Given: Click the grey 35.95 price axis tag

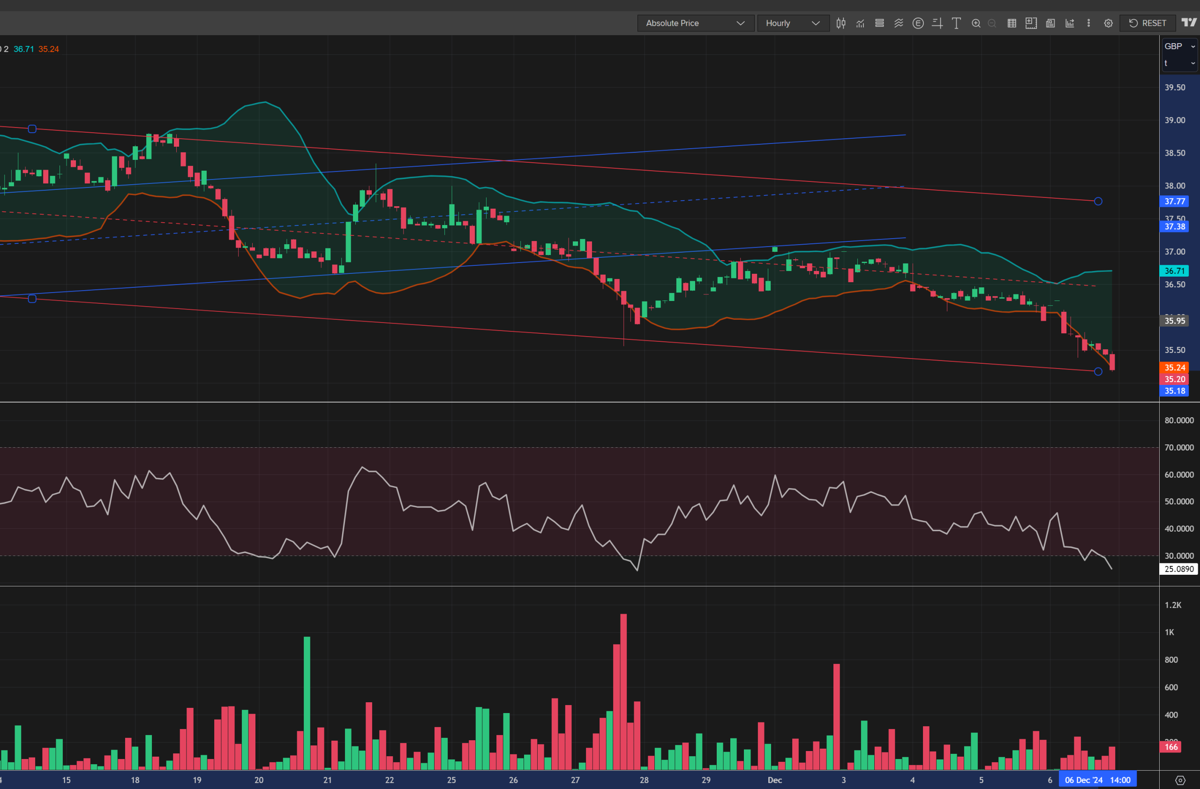Looking at the screenshot, I should pyautogui.click(x=1174, y=321).
